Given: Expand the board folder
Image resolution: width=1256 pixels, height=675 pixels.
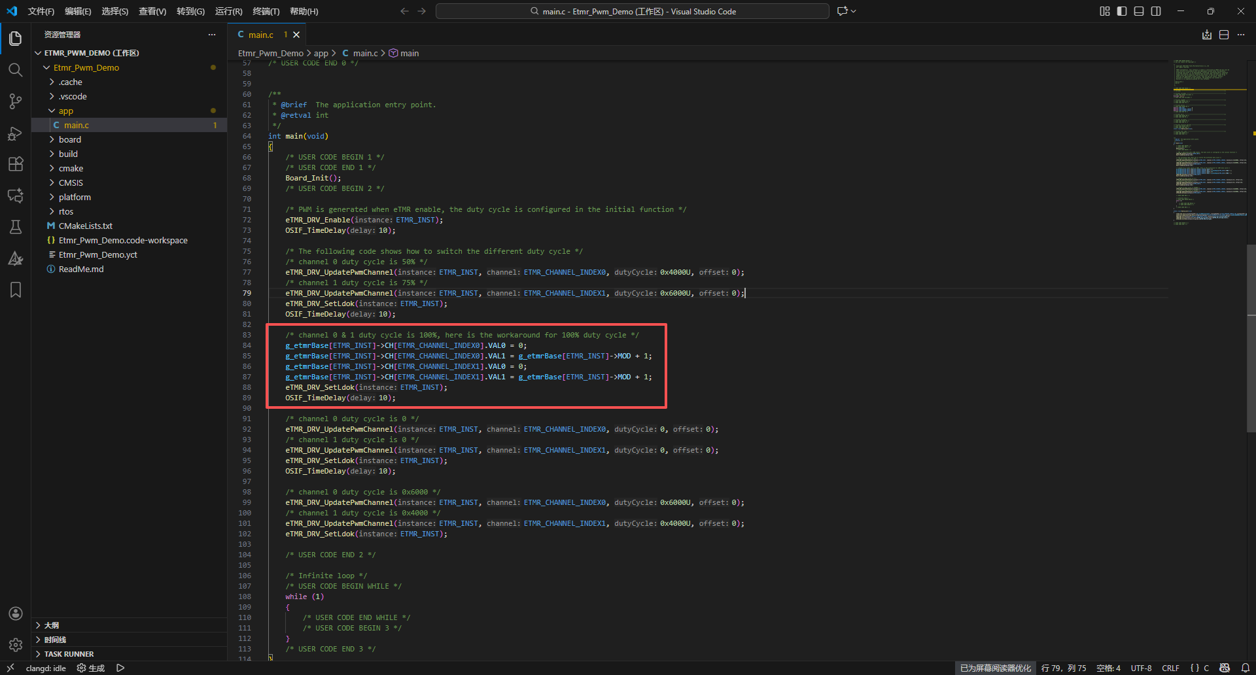Looking at the screenshot, I should pyautogui.click(x=70, y=139).
